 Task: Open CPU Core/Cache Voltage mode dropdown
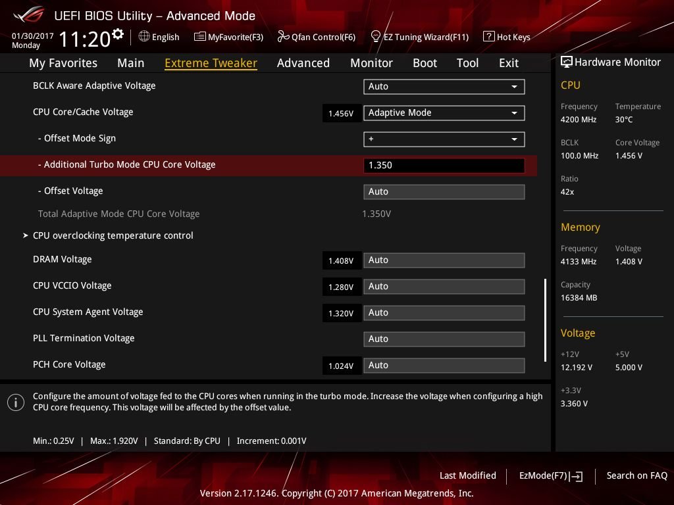tap(444, 113)
